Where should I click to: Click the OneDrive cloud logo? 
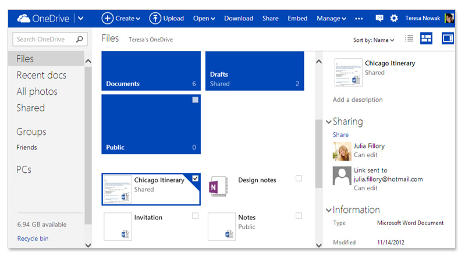click(x=23, y=19)
